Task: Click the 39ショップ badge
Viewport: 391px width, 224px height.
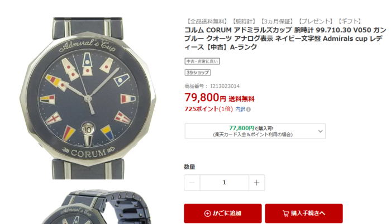Action: tap(198, 73)
